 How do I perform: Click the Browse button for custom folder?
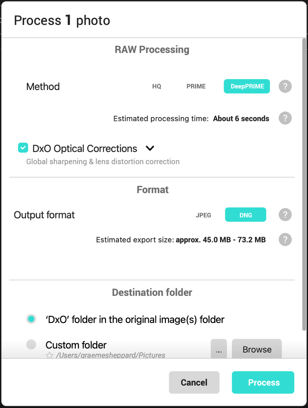[x=257, y=349]
